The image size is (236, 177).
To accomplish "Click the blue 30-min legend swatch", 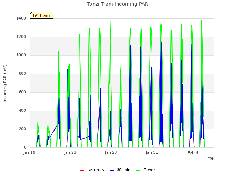I will point(111,170).
